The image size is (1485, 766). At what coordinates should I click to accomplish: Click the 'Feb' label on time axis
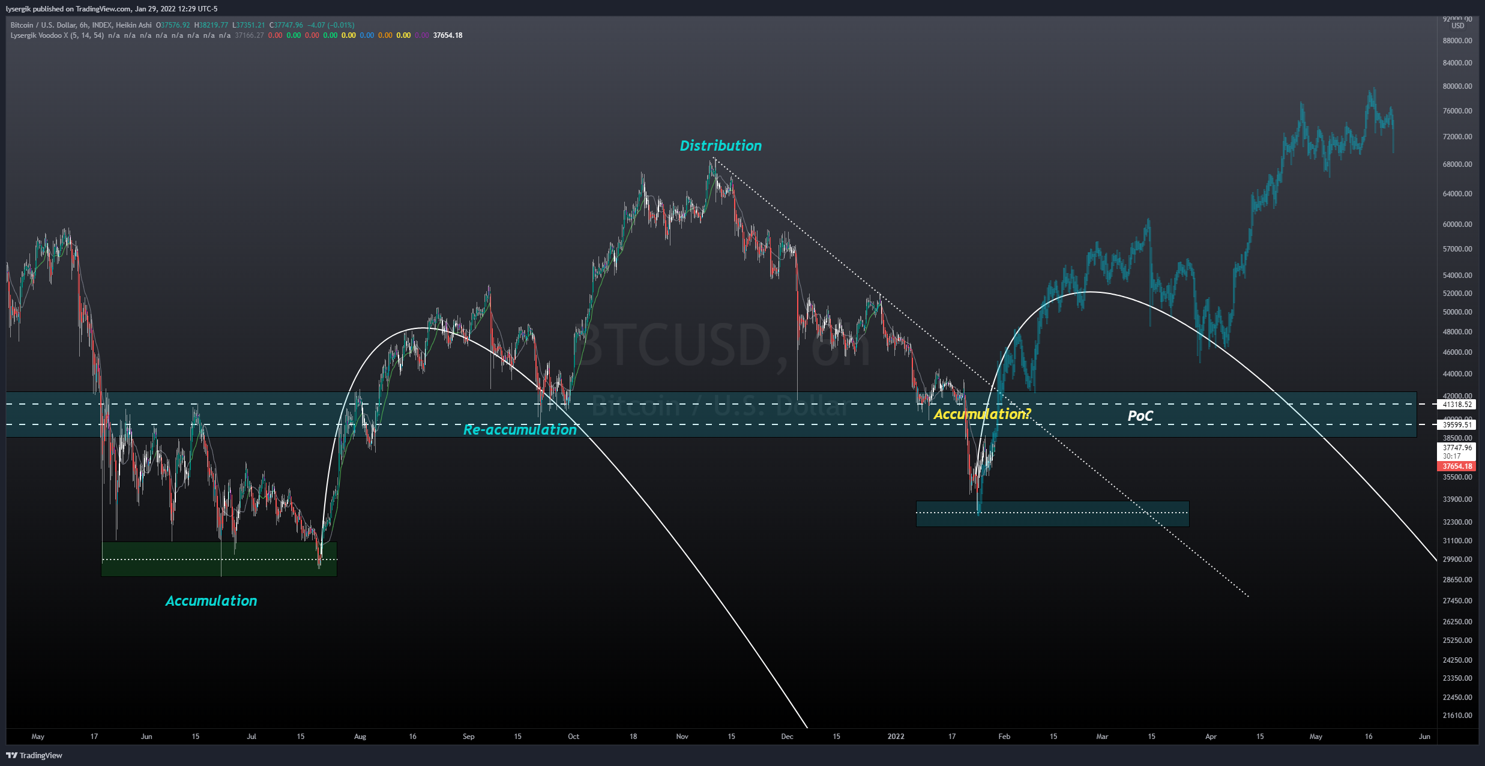[x=1004, y=737]
